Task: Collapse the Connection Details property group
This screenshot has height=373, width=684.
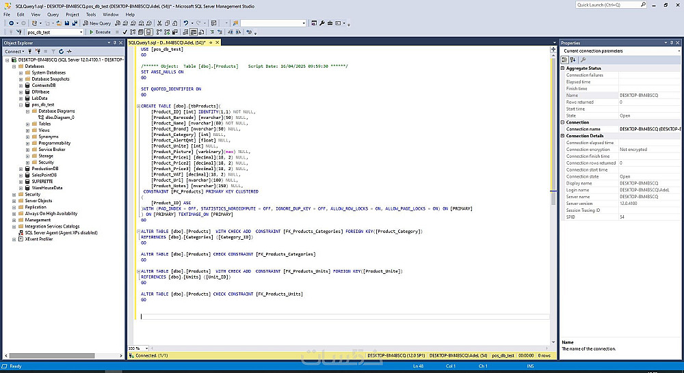Action: pos(563,136)
